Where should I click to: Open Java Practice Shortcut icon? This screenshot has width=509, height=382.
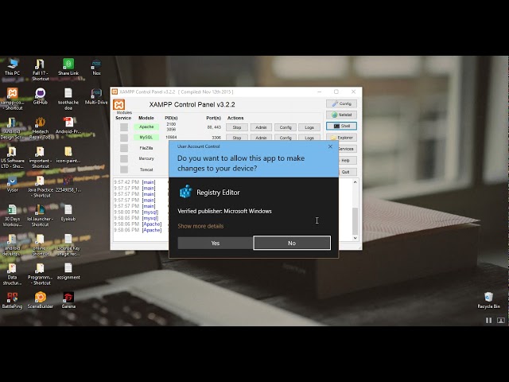(x=41, y=186)
